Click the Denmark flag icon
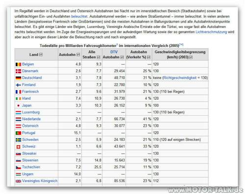The height and width of the screenshot is (194, 245). (18, 71)
